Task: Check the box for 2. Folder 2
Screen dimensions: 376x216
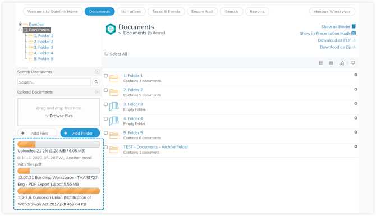Action: pyautogui.click(x=106, y=90)
